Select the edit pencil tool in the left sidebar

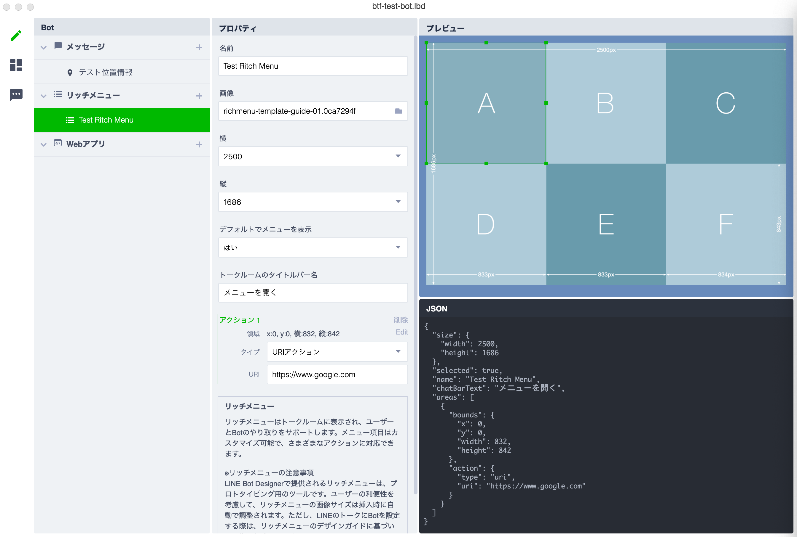(16, 35)
